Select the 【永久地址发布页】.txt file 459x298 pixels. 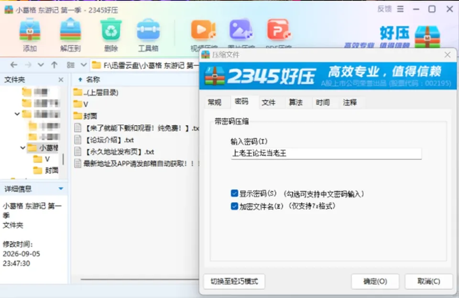point(114,152)
